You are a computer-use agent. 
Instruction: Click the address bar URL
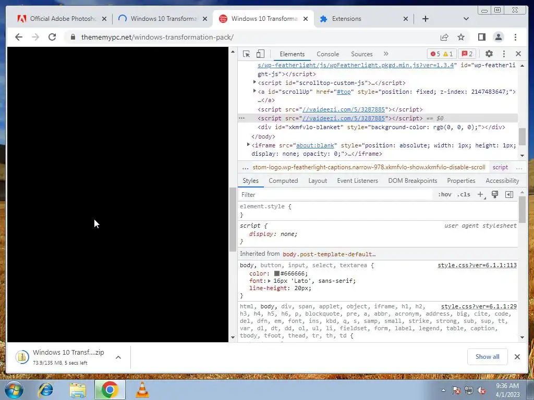point(157,37)
